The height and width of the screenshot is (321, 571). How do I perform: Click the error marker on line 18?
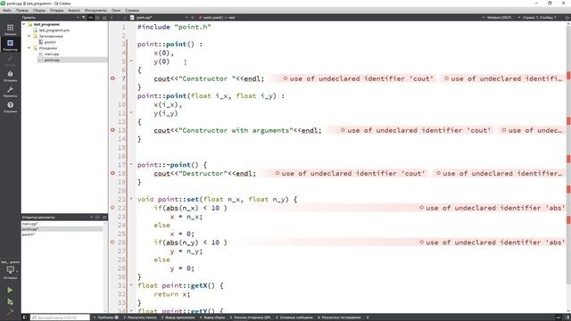point(112,173)
